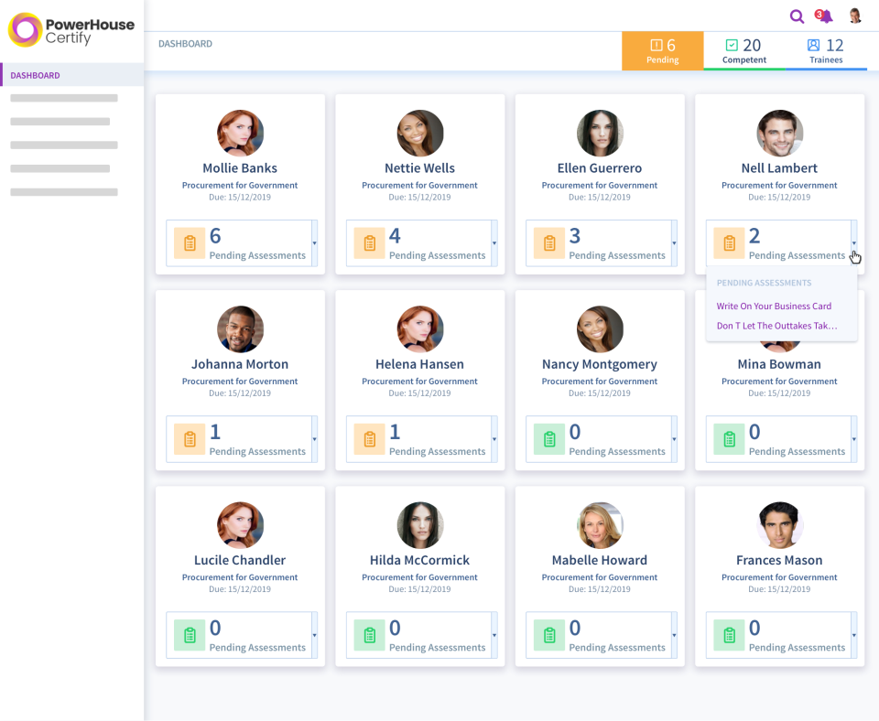879x721 pixels.
Task: Click the orange clipboard icon on Nettie Wells card
Action: click(x=369, y=242)
